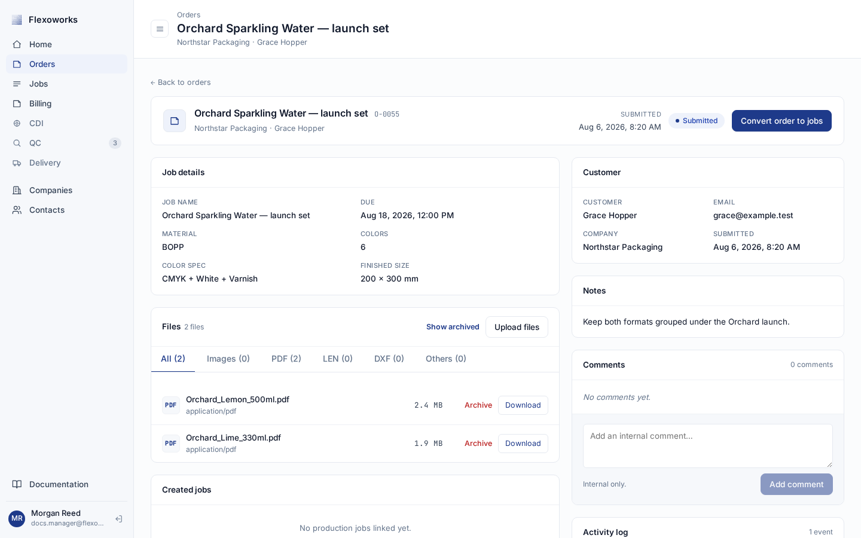Switch to DXF (0) tab
The width and height of the screenshot is (861, 538).
coord(389,359)
